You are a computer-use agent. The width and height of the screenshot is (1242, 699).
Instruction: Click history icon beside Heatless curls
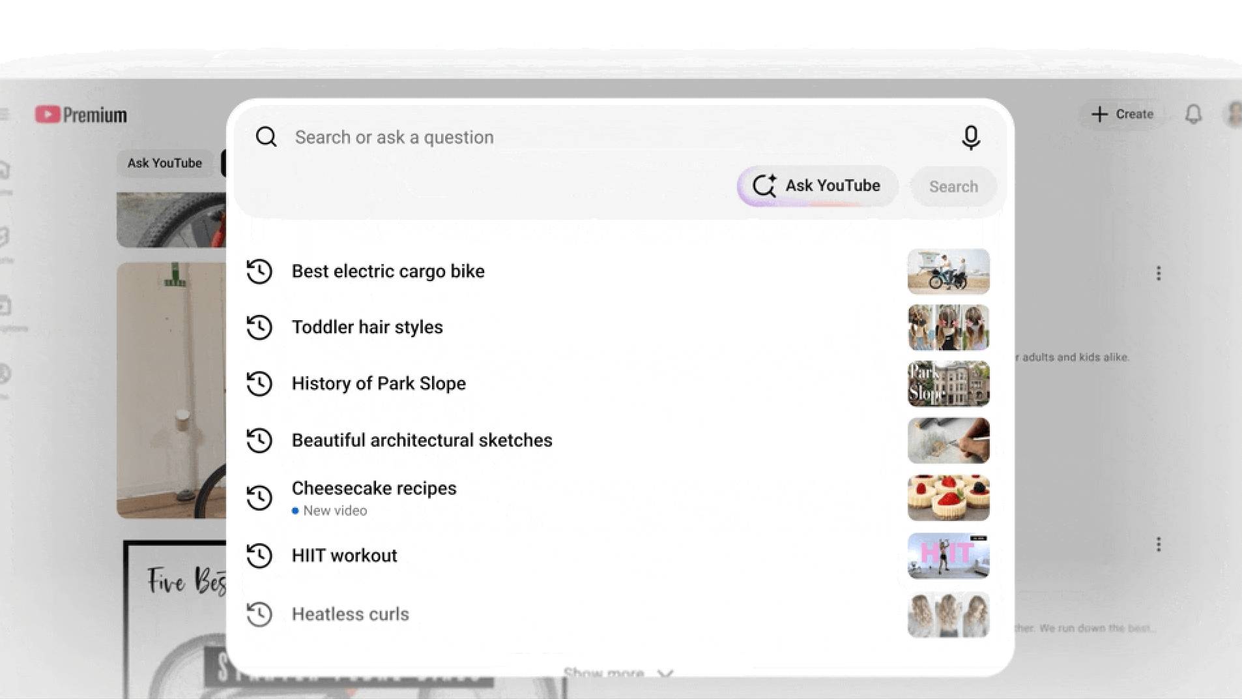[259, 614]
